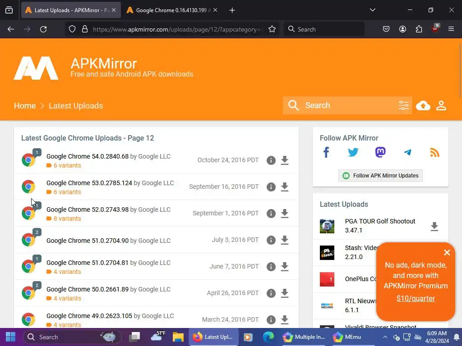This screenshot has height=346, width=462.
Task: Show site security lock information
Action: click(85, 29)
